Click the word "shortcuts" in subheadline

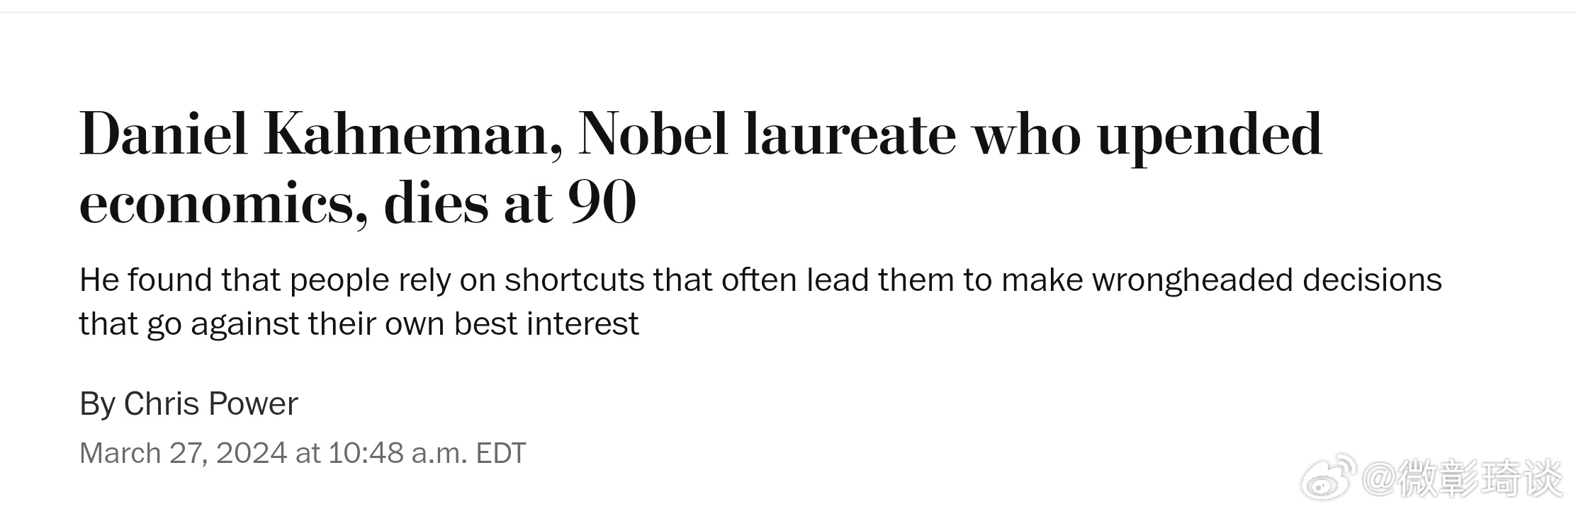click(x=575, y=280)
